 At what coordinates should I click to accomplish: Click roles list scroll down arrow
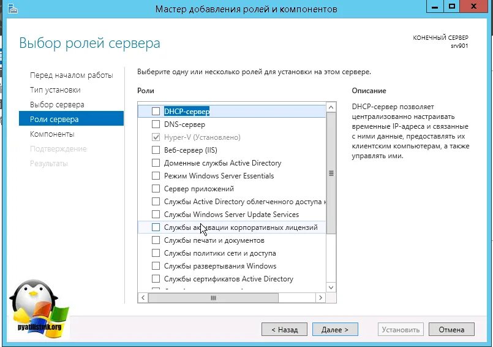click(x=331, y=287)
